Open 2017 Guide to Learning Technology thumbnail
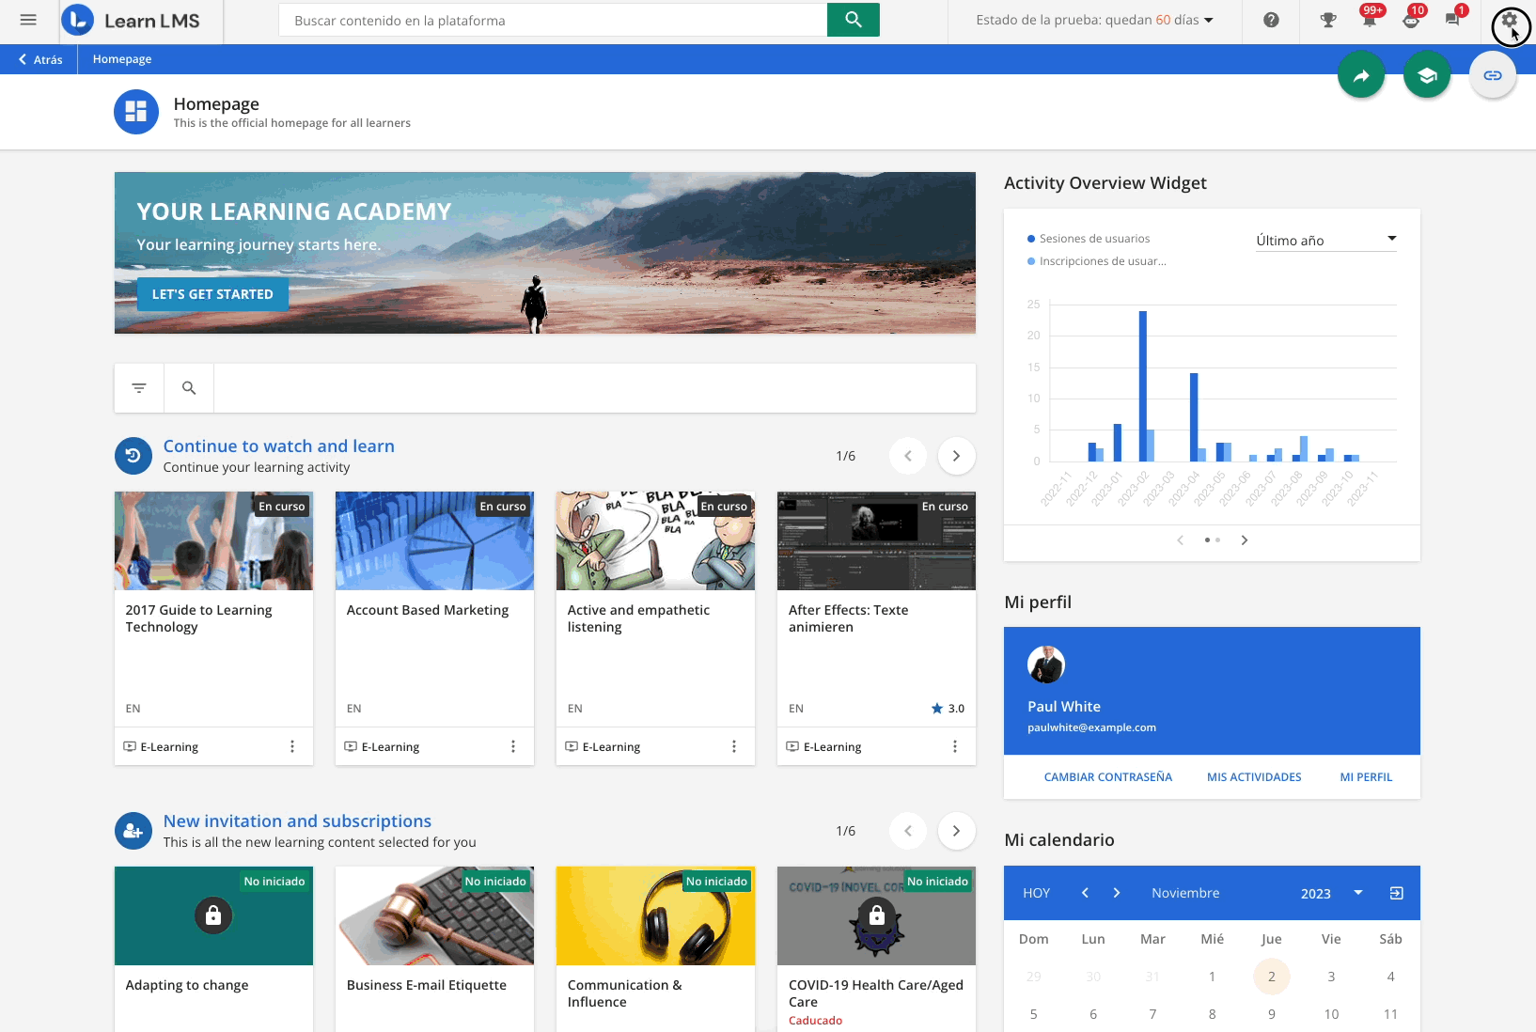 (213, 540)
